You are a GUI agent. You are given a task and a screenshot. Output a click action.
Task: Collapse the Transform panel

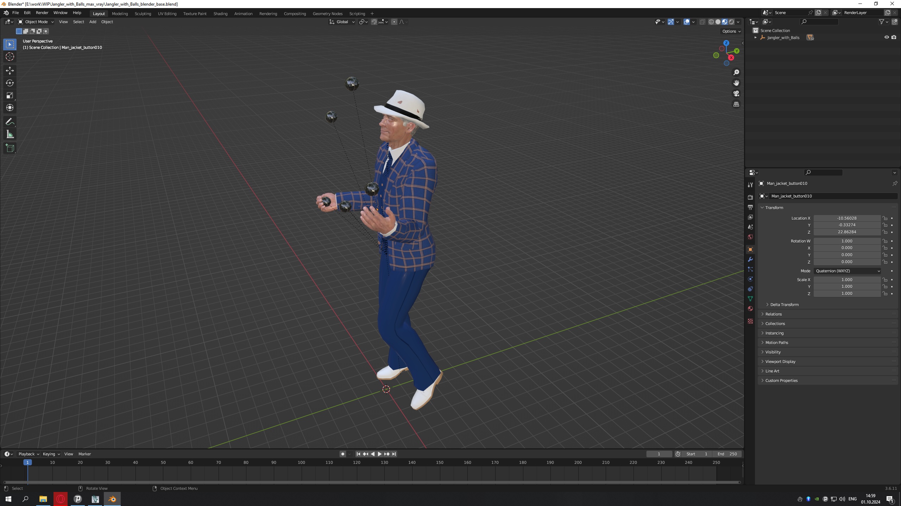(774, 208)
